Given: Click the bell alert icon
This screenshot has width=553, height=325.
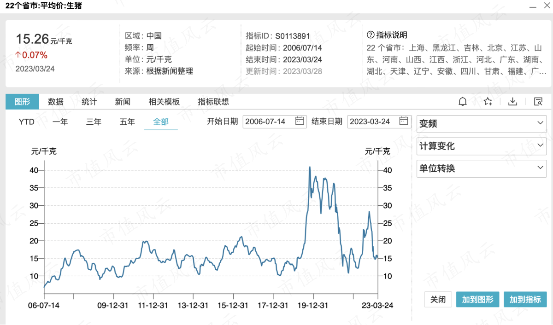Looking at the screenshot, I should 463,102.
